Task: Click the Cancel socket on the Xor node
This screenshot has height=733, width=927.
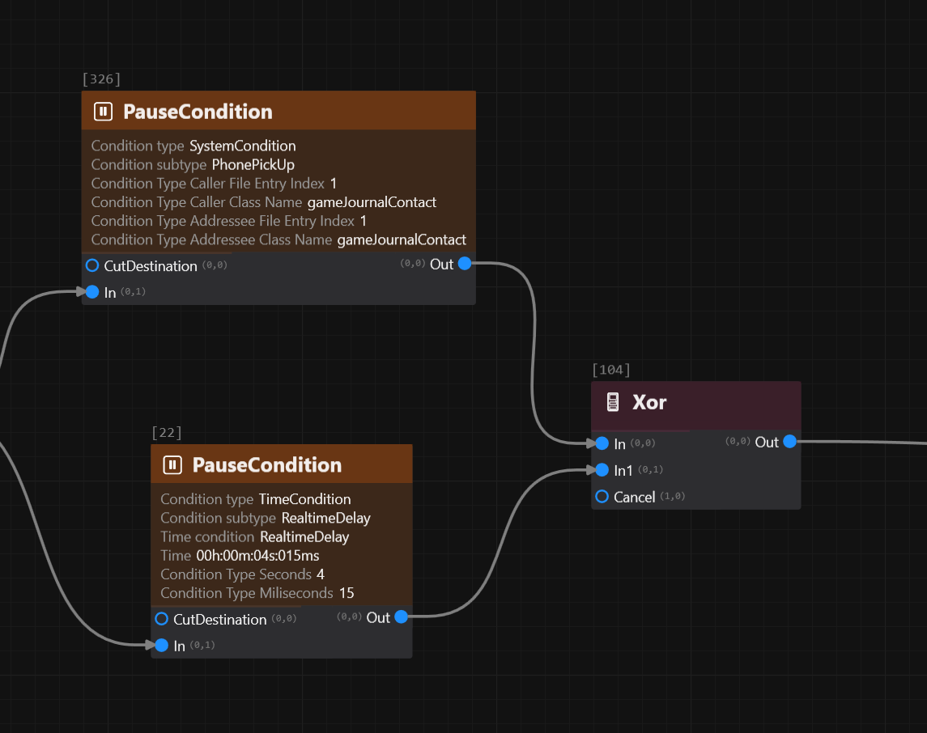Action: point(602,497)
